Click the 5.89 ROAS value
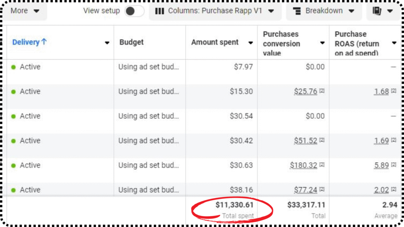Image resolution: width=404 pixels, height=227 pixels. click(381, 165)
